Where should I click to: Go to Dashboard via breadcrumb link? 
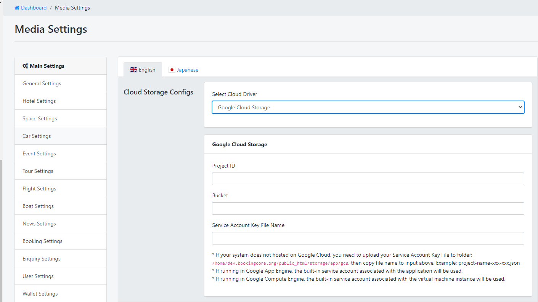point(34,8)
